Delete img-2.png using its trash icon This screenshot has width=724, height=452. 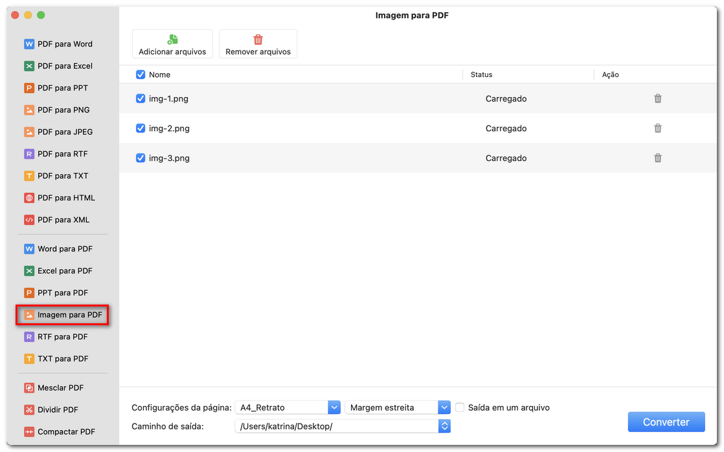[x=657, y=128]
